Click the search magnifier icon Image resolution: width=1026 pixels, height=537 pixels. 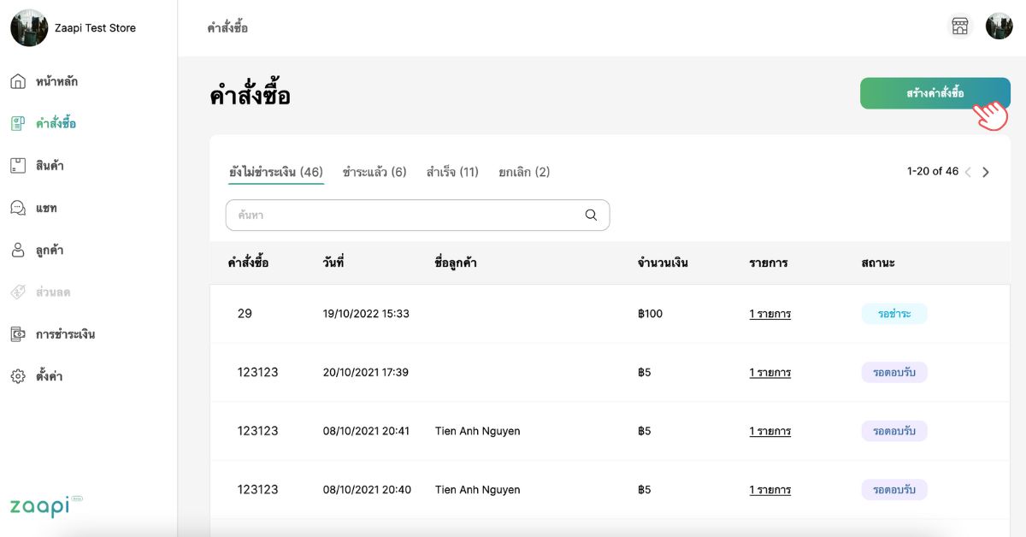(591, 215)
